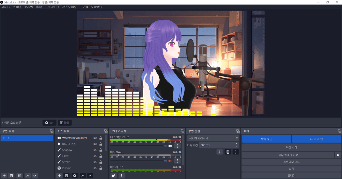This screenshot has width=342, height=179.
Task: Toggle lock on Glow source
Action: (x=101, y=156)
